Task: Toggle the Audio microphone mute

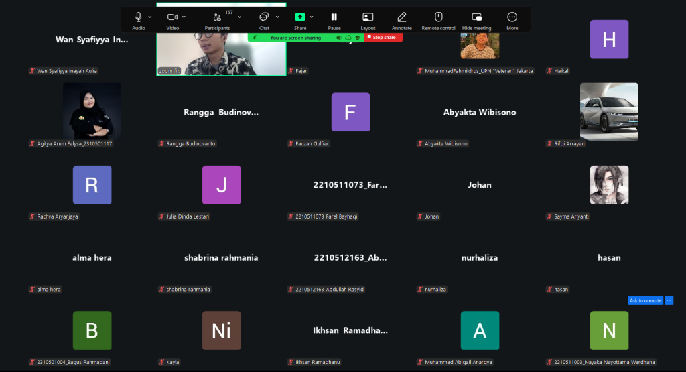Action: pyautogui.click(x=139, y=17)
